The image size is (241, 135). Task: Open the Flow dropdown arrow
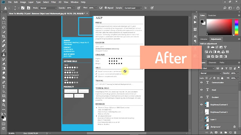[x=96, y=8]
